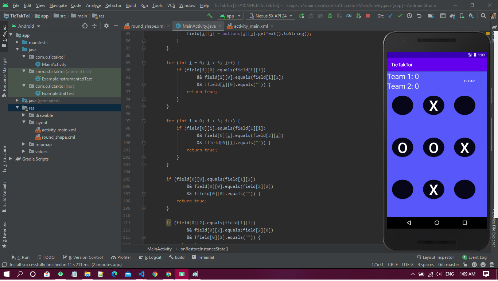Click Collapse All icon in Project panel

point(94,26)
